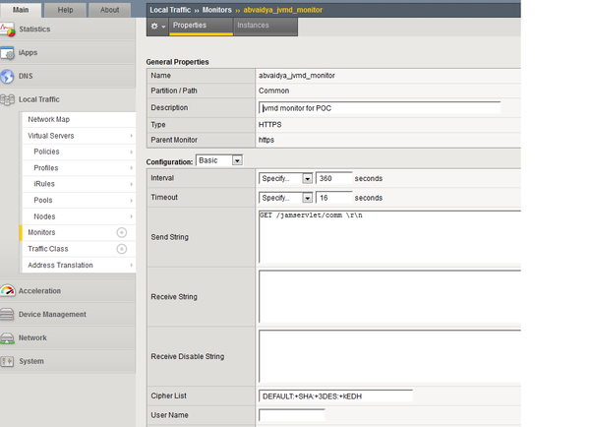Click the DNS globe icon
Image resolution: width=590 pixels, height=427 pixels.
[x=9, y=76]
